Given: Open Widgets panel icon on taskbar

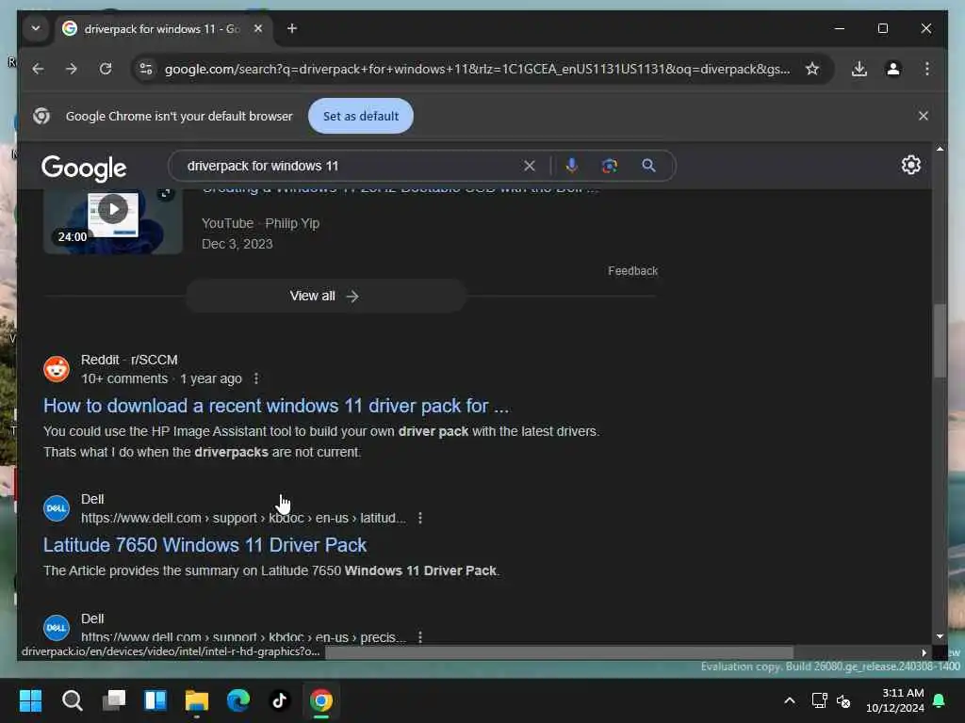Looking at the screenshot, I should point(155,700).
